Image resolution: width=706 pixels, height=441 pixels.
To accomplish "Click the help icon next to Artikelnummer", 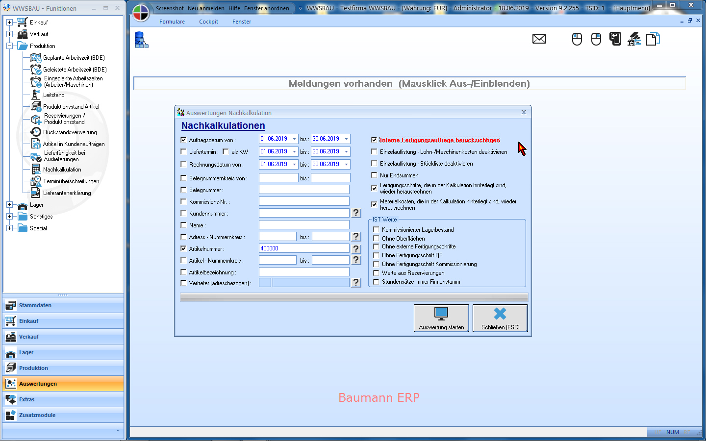I will click(356, 249).
